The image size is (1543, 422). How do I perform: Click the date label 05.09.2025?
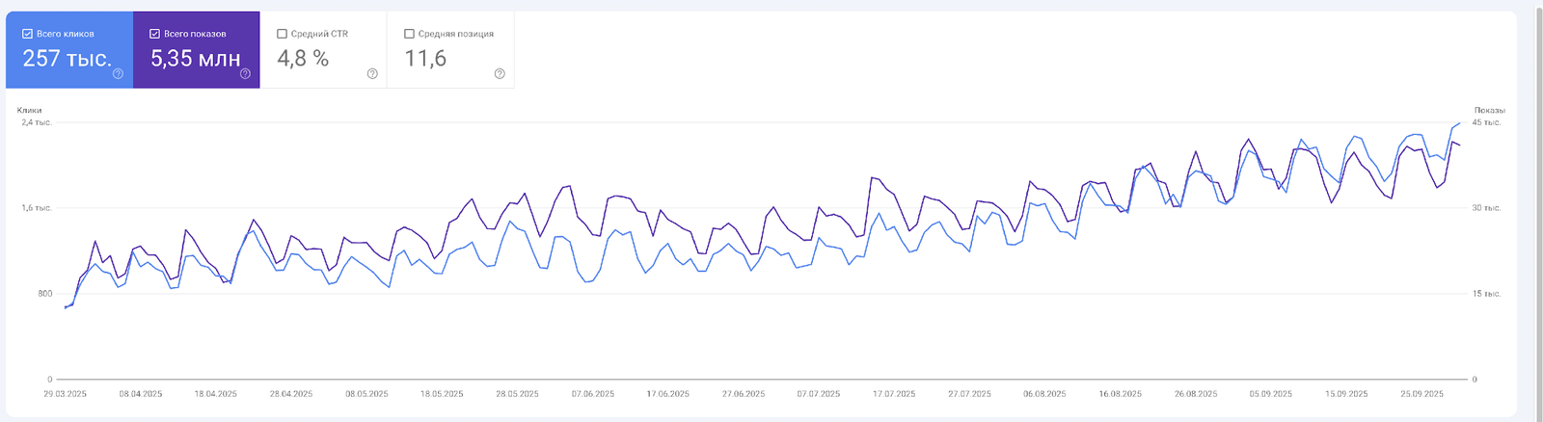point(1271,394)
